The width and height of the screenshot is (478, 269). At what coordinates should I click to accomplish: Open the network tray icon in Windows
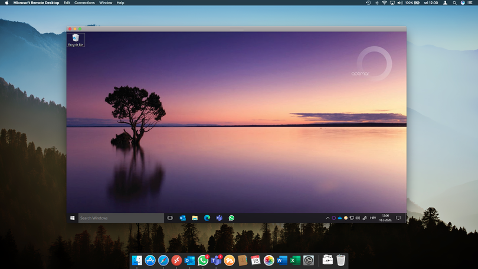(x=352, y=218)
